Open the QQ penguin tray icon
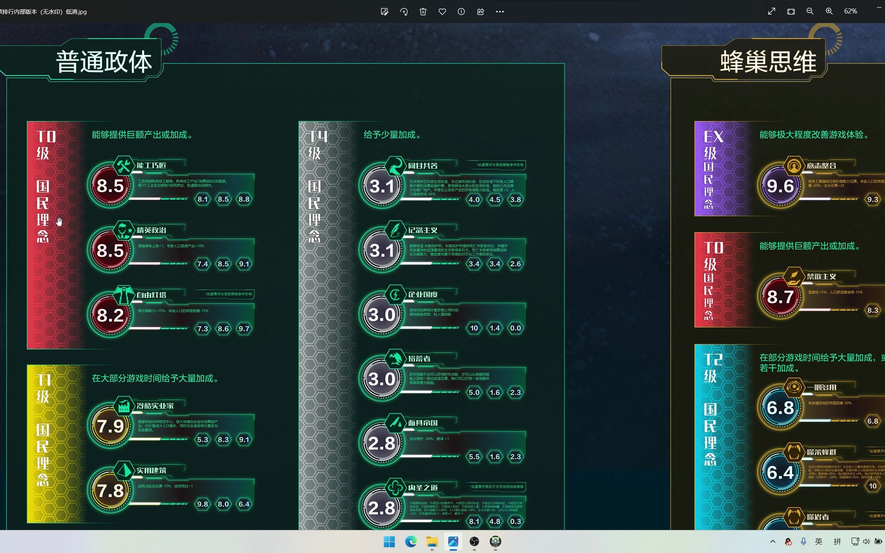885x553 pixels. tap(788, 541)
